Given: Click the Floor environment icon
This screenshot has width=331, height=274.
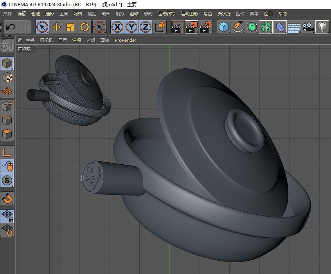Looking at the screenshot, I should click(294, 27).
